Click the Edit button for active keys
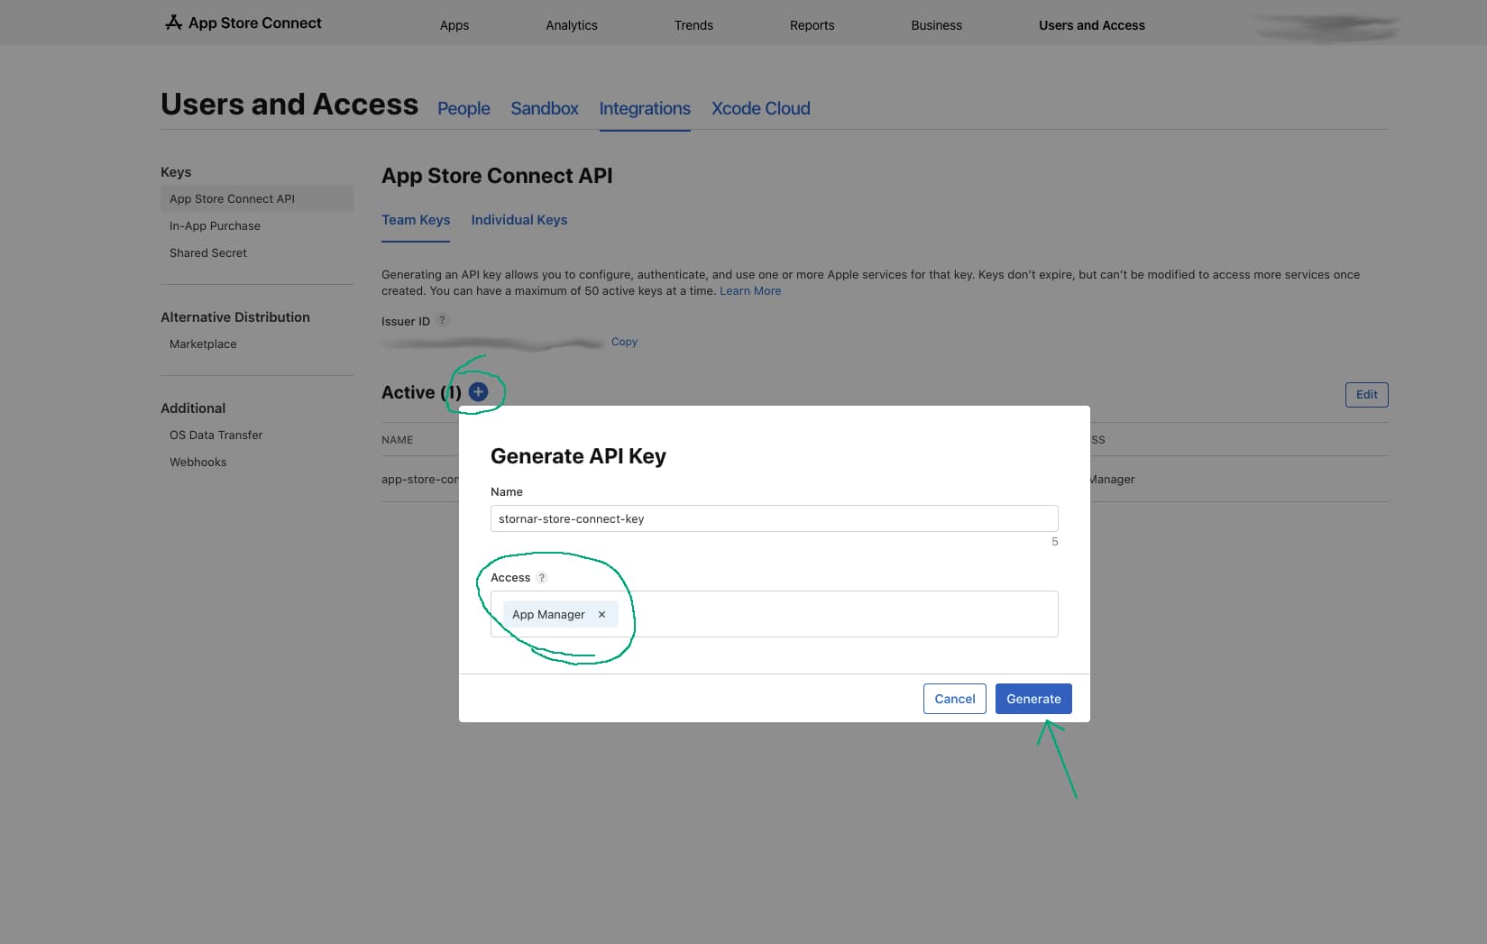 pyautogui.click(x=1366, y=394)
